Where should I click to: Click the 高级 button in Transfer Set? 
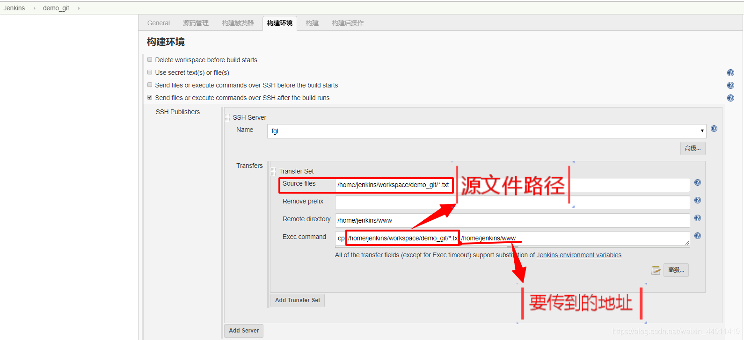tap(676, 270)
